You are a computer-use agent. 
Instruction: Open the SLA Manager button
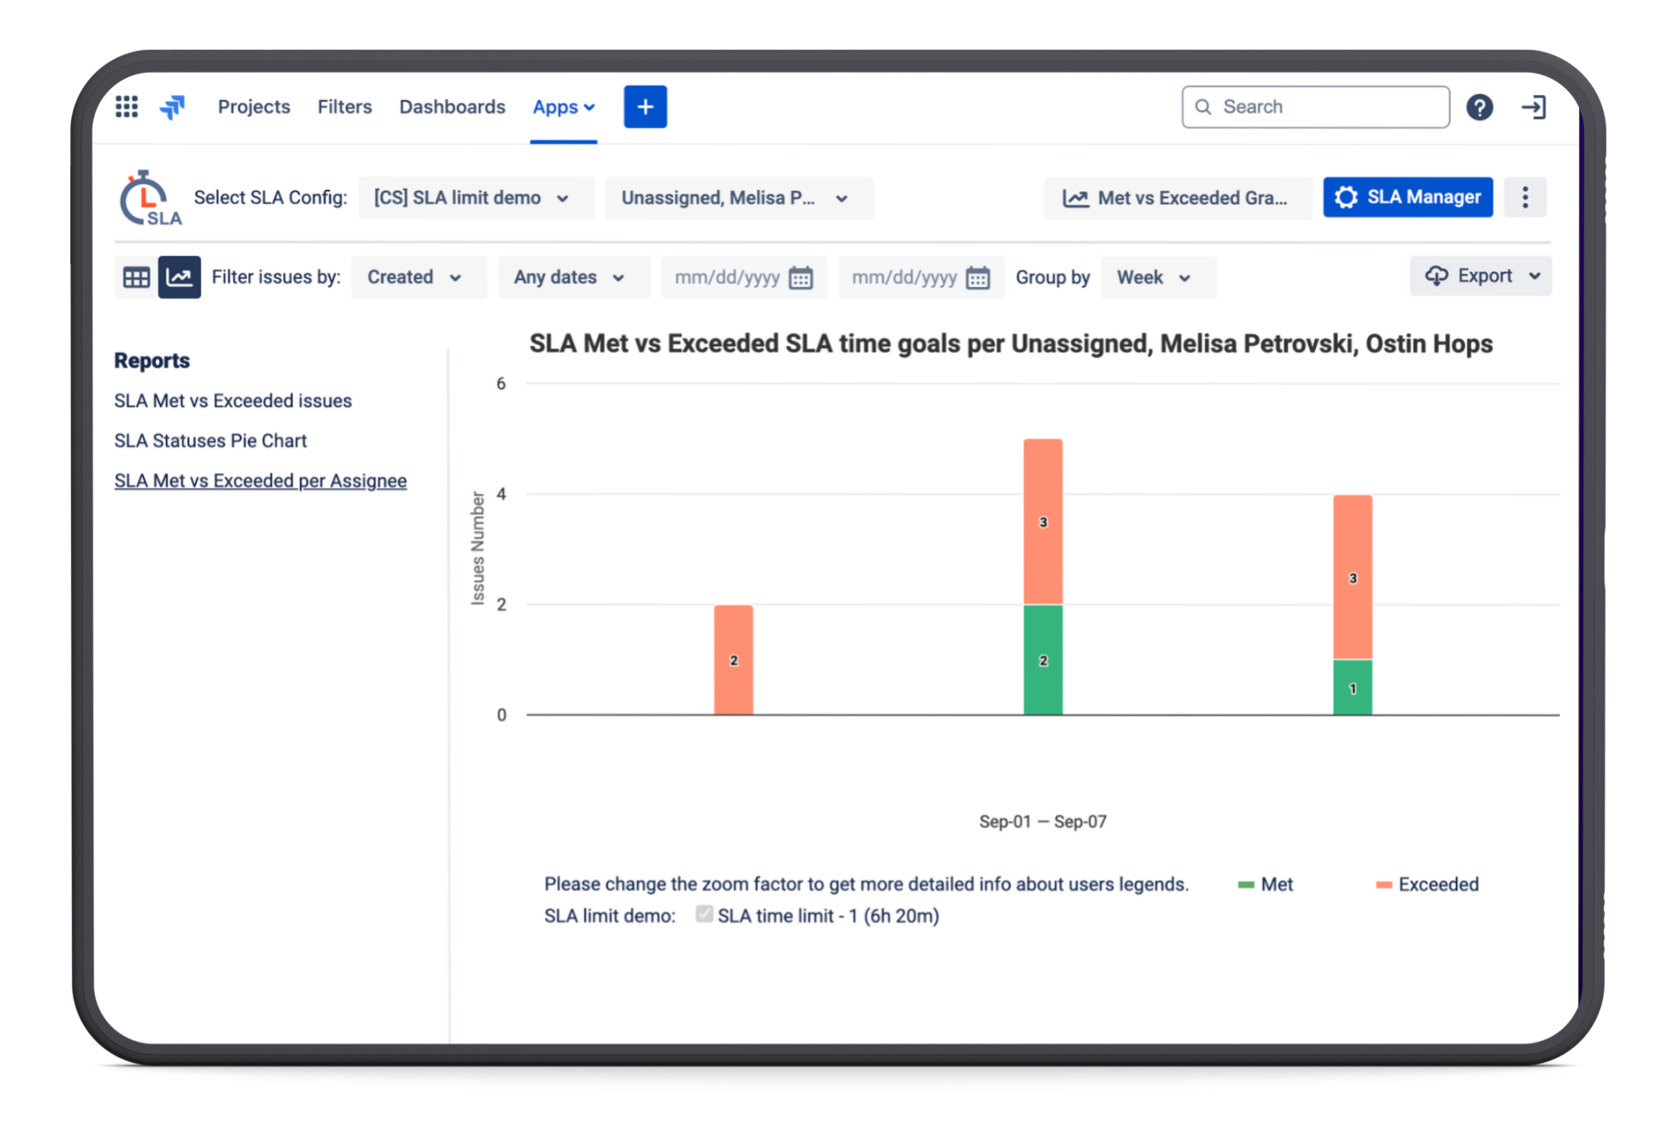click(1407, 198)
